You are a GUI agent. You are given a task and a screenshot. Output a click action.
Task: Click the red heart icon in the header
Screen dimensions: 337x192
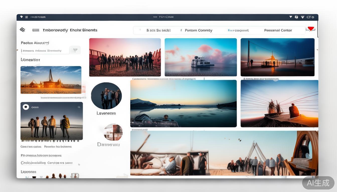click(x=311, y=29)
